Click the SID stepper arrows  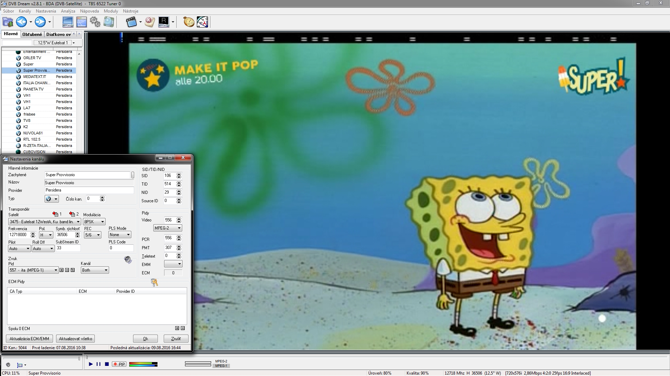click(x=179, y=176)
